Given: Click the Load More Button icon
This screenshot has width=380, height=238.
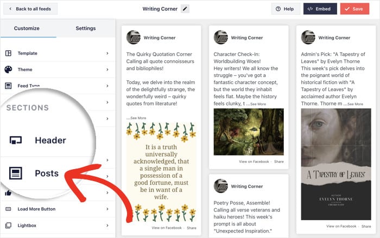Looking at the screenshot, I should coord(8,209).
